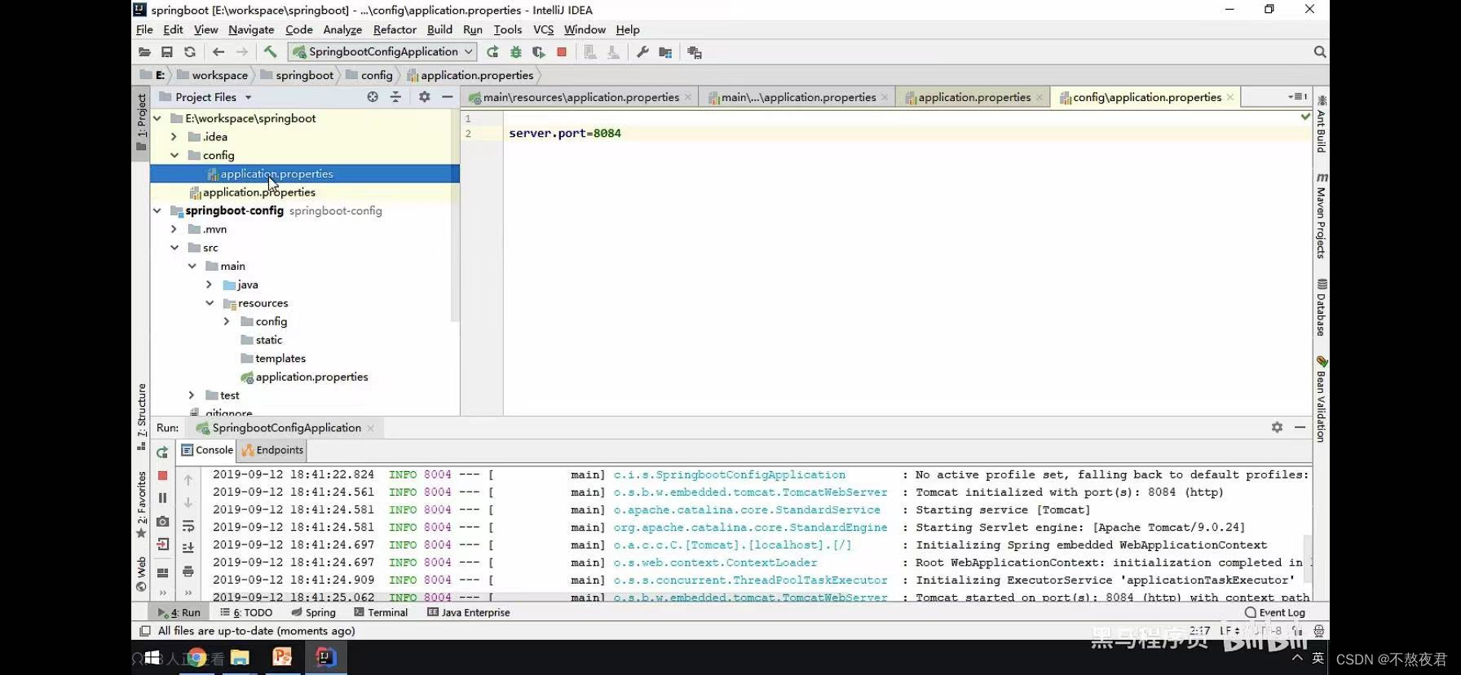The height and width of the screenshot is (675, 1461).
Task: Collapse the top-level config folder
Action: point(174,155)
